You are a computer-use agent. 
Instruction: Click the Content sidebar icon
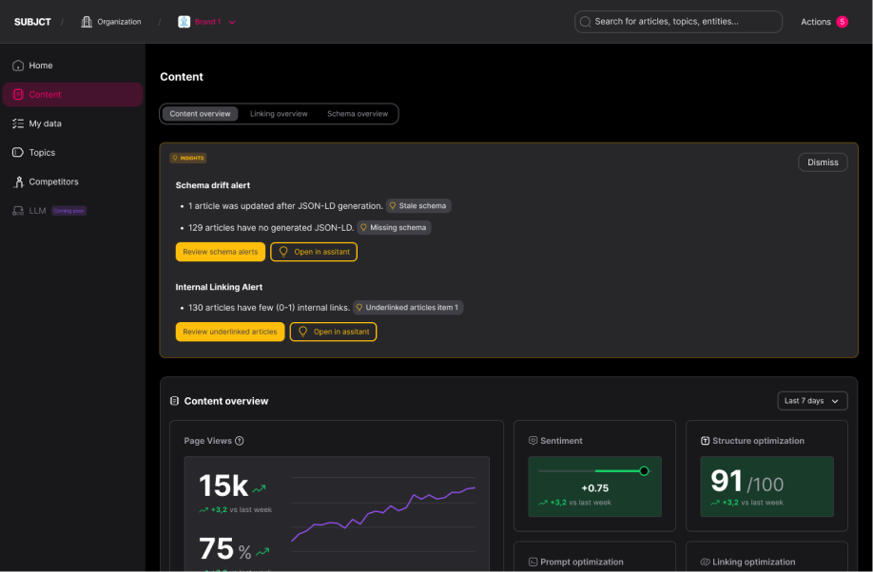[x=18, y=94]
